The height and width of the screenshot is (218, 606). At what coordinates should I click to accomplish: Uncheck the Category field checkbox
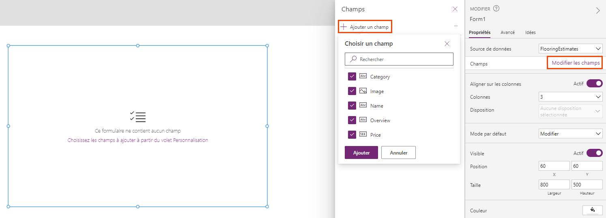pyautogui.click(x=352, y=76)
